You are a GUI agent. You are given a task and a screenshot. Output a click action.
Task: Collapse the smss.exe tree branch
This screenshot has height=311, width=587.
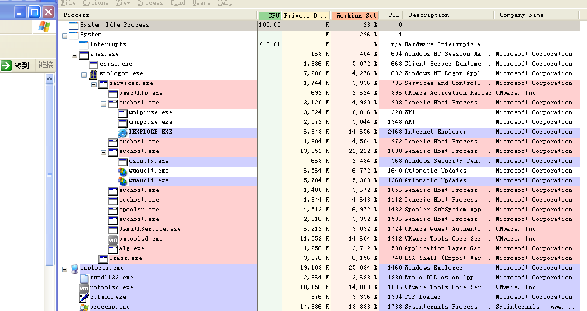[75, 55]
